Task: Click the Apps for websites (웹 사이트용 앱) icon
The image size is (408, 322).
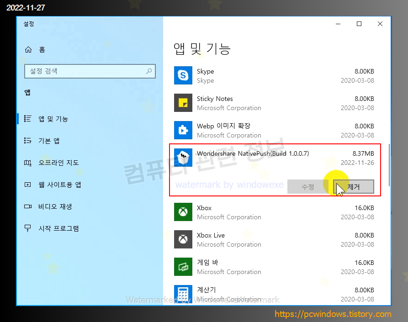Action: (27, 185)
